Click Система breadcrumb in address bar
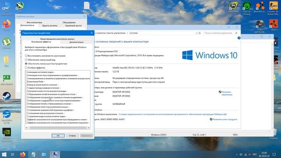The image size is (281, 158). 133,33
